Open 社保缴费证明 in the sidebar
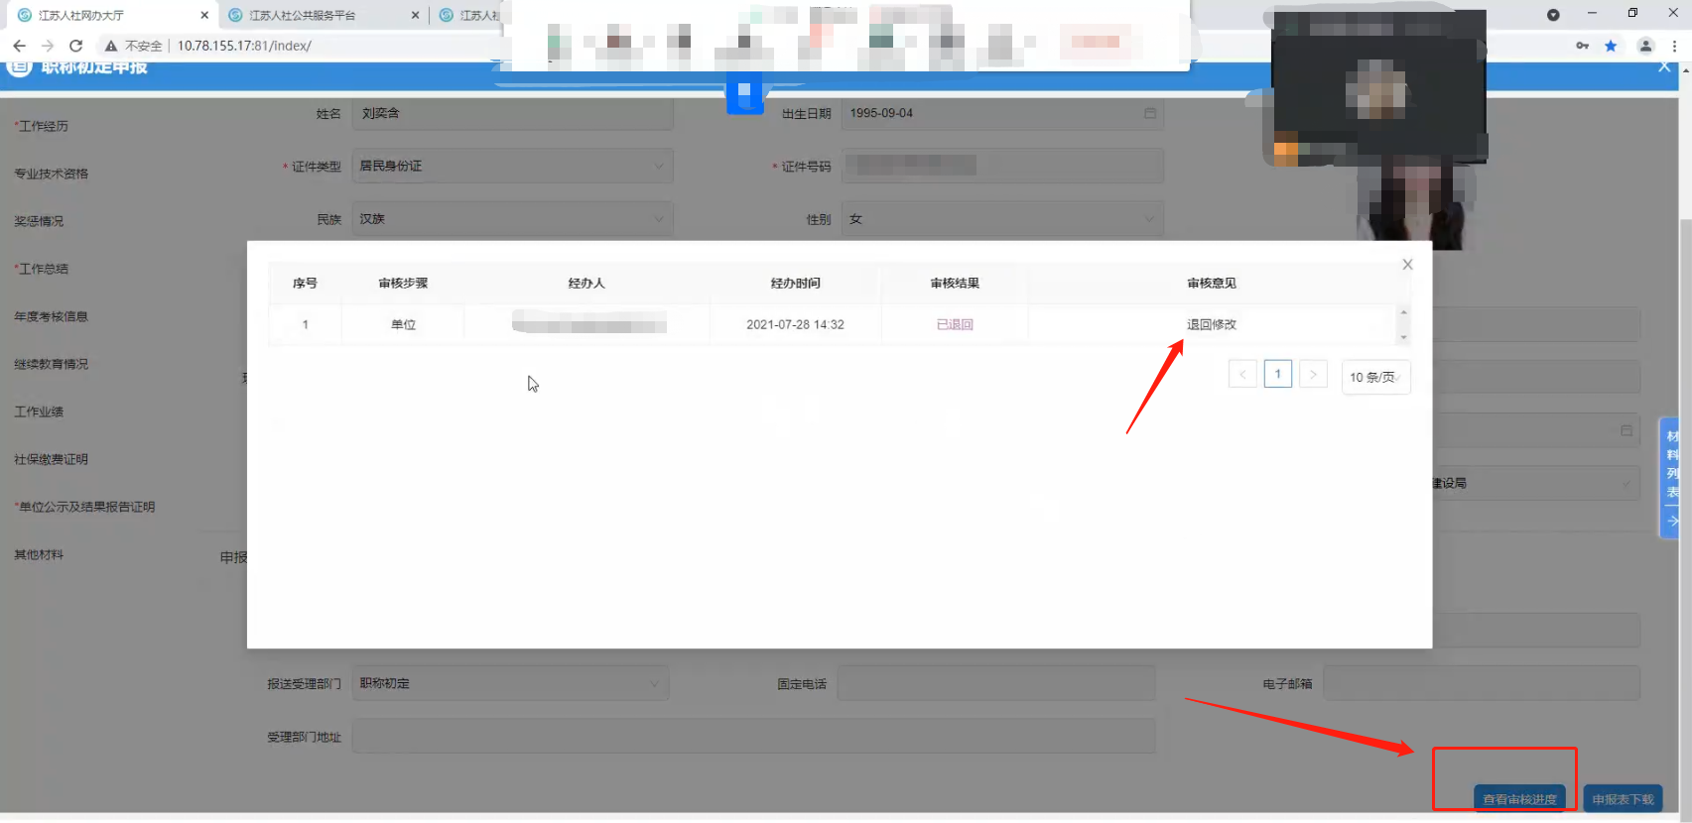This screenshot has height=823, width=1692. tap(52, 459)
